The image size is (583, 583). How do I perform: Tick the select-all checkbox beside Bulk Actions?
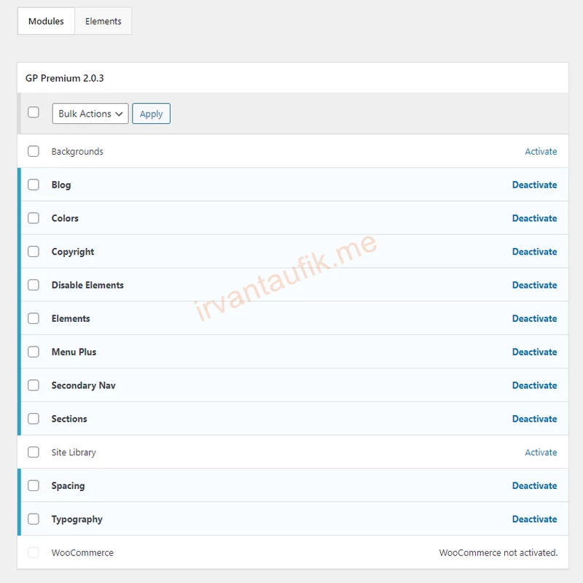34,112
